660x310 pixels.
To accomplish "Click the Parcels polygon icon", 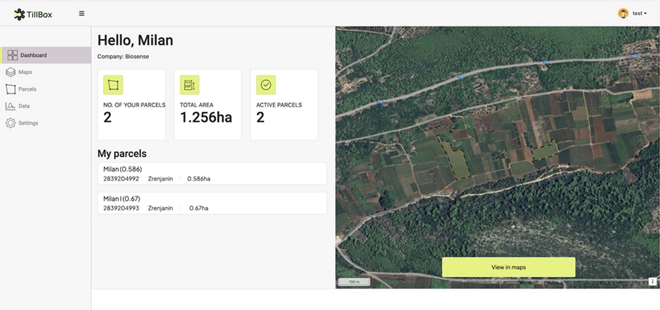I will (11, 89).
